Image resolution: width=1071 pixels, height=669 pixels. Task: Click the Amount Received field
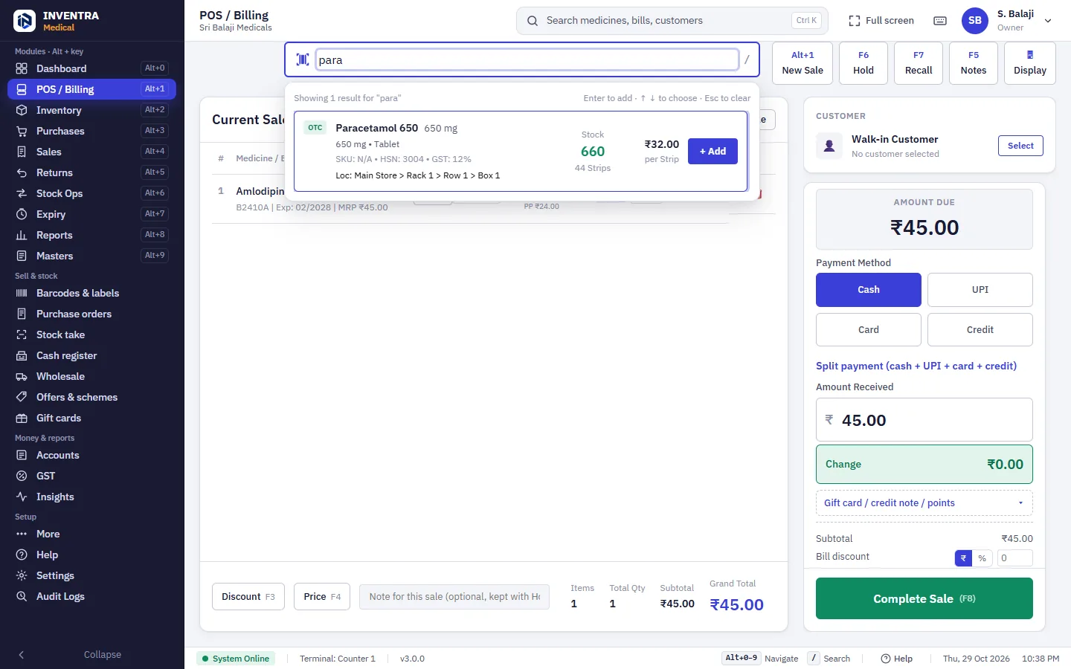(x=924, y=420)
